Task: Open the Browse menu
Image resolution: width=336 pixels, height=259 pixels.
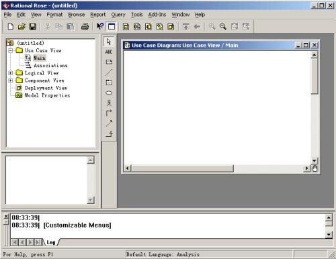Action: pyautogui.click(x=77, y=15)
